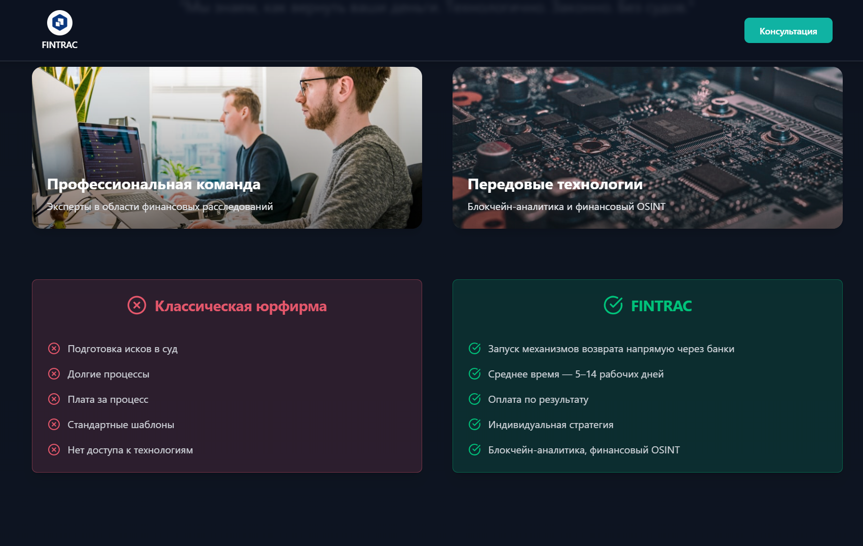Click the red X icon next to Долгие процессы
This screenshot has width=863, height=546.
(54, 374)
